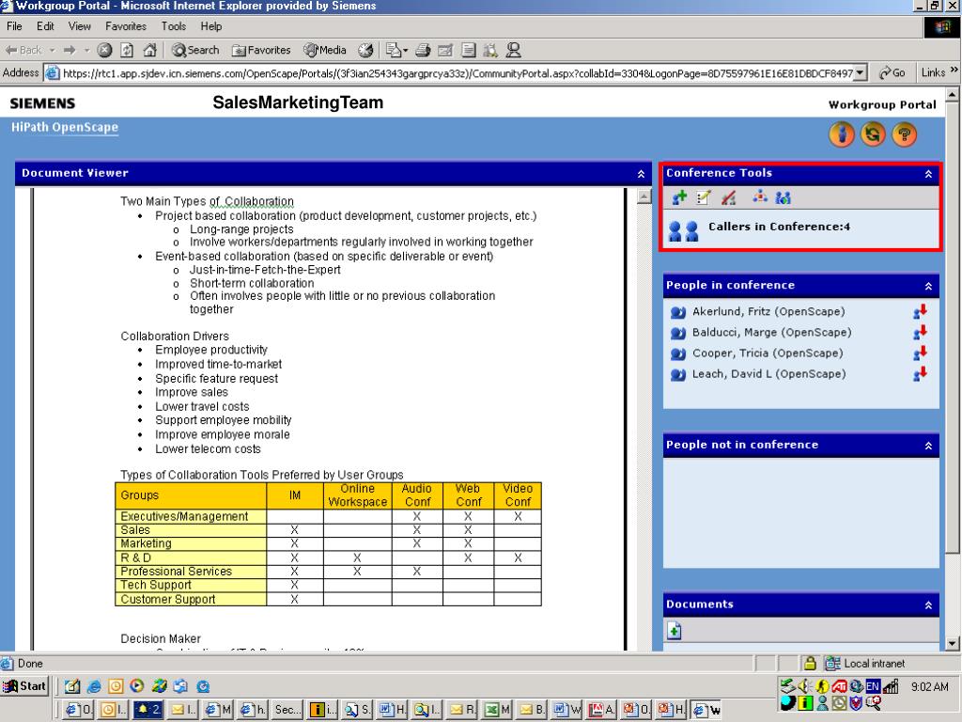Click the Sec... taskbar button
This screenshot has height=722, width=962.
286,710
